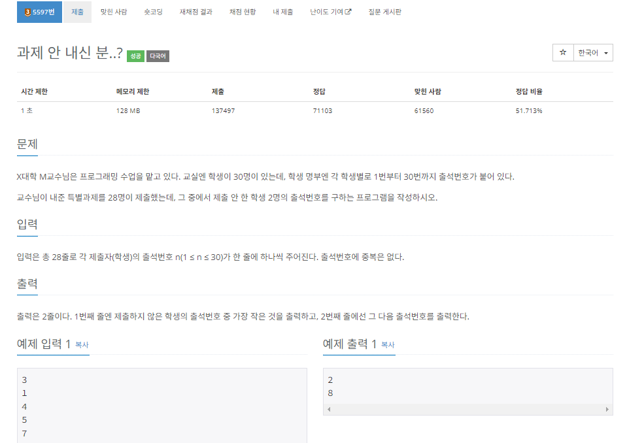
Task: Select the 5597번 problem tab
Action: [39, 12]
